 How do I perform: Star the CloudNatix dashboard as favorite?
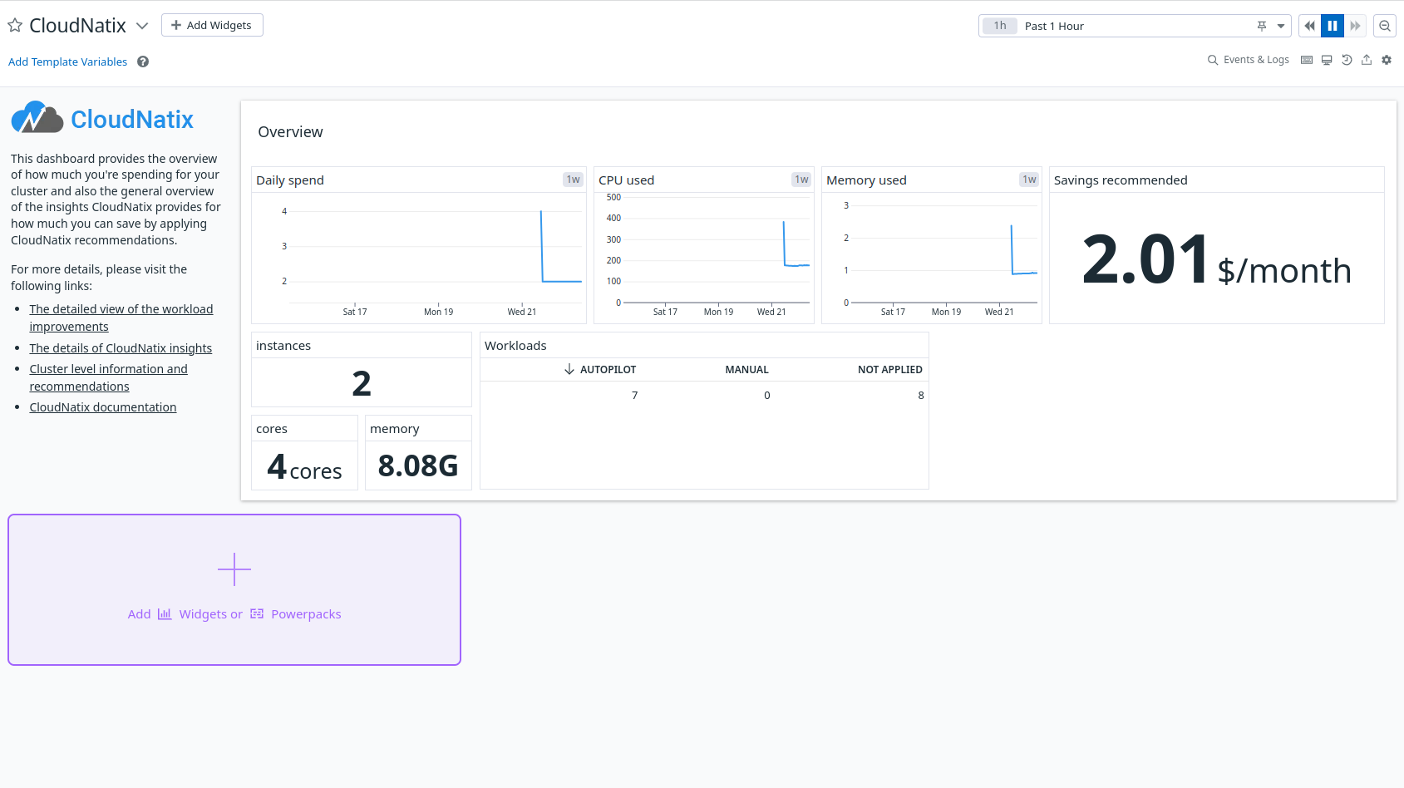[14, 25]
